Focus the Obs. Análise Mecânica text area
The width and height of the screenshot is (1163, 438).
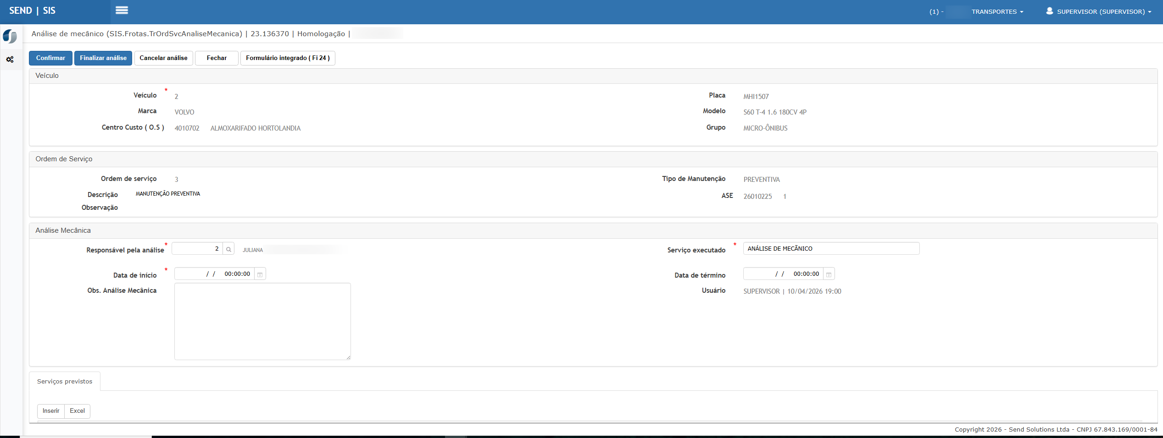(262, 321)
